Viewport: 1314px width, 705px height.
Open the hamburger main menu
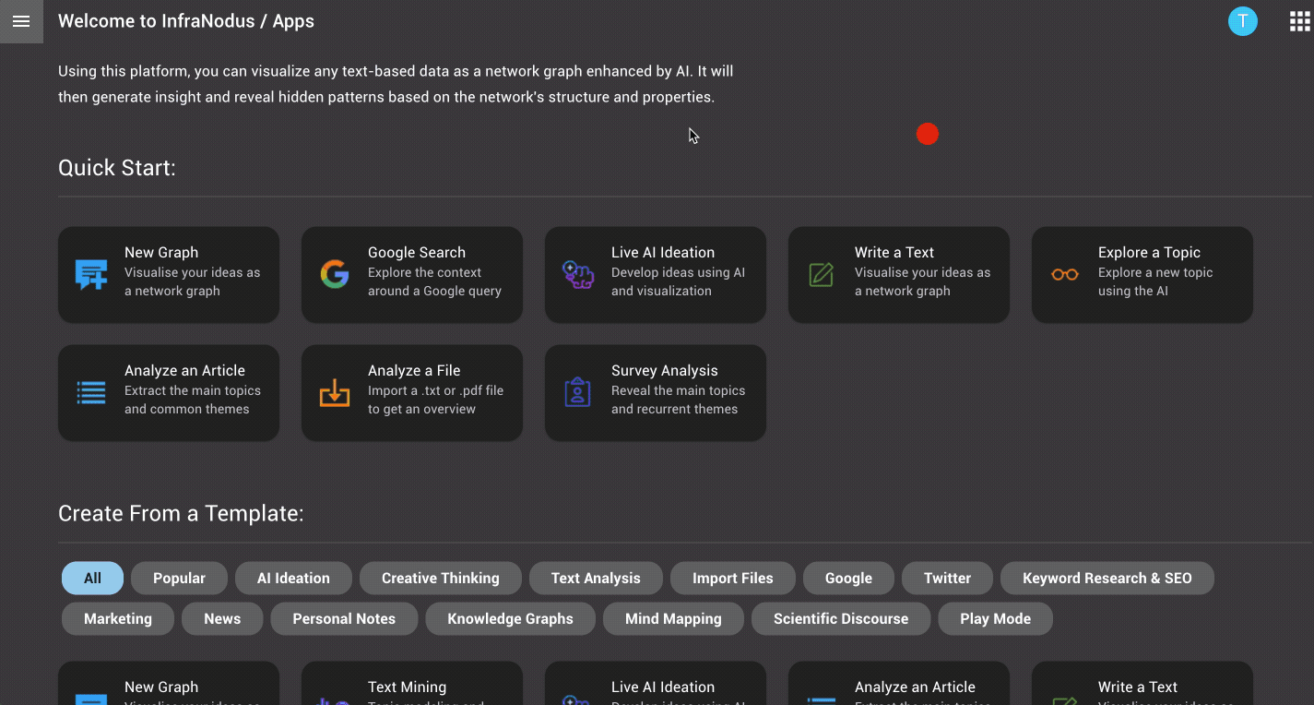[21, 21]
